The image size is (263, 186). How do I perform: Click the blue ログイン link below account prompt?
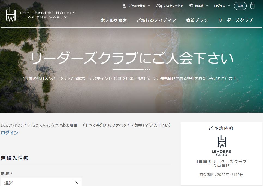pyautogui.click(x=10, y=133)
